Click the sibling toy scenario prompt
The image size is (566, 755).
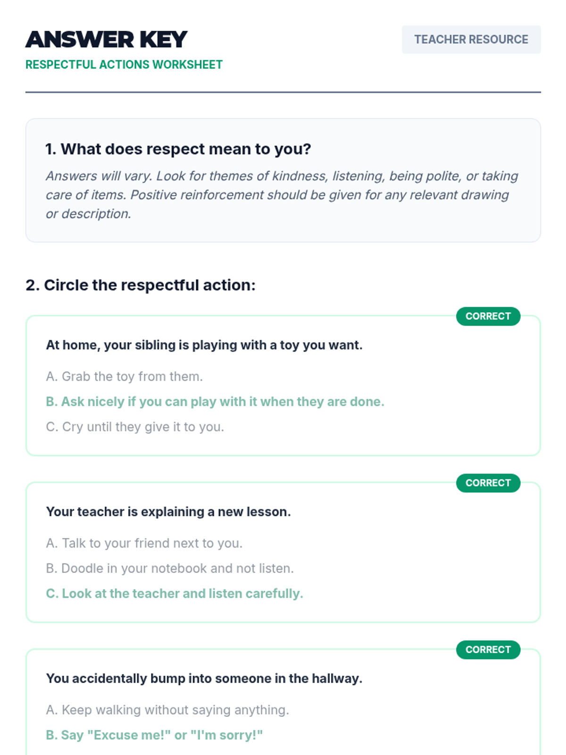click(204, 345)
